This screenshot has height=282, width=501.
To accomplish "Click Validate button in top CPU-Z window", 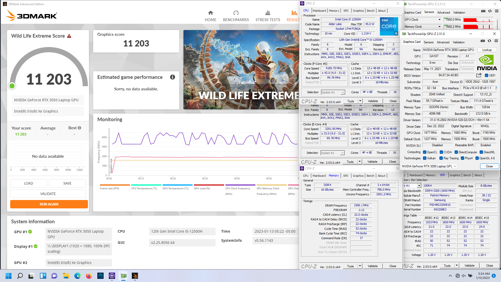I will 373,101.
